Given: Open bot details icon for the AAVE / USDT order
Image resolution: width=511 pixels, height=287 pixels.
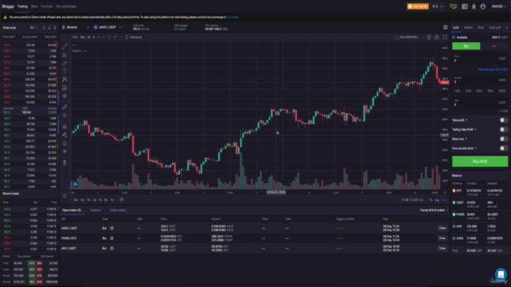Looking at the screenshot, I should click(112, 228).
